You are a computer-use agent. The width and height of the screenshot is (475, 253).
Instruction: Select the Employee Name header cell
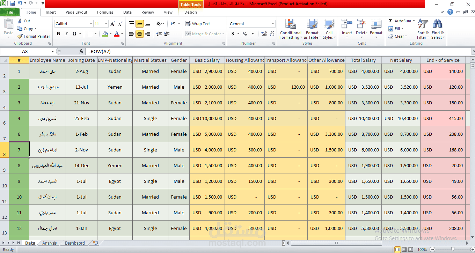coord(47,60)
